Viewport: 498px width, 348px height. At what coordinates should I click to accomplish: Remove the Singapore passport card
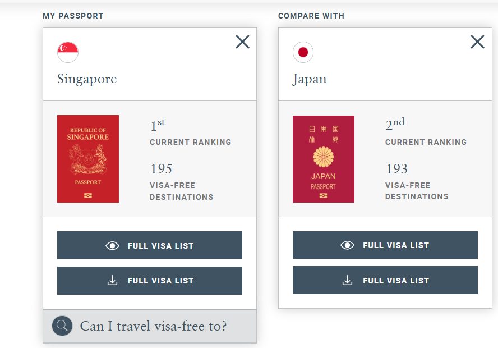tap(242, 42)
